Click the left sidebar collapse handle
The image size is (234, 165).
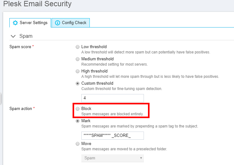tap(1, 98)
